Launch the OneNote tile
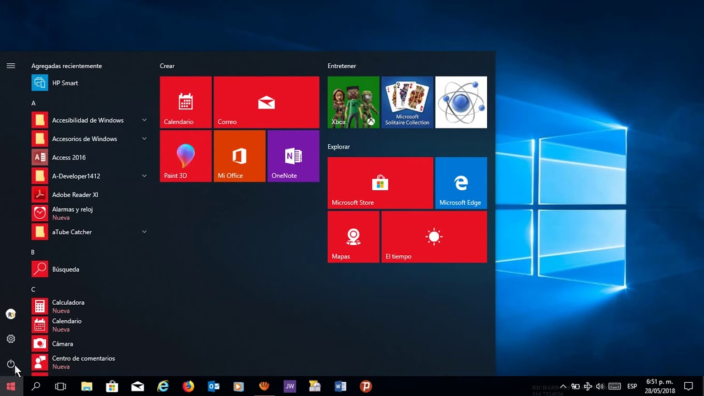 click(293, 156)
